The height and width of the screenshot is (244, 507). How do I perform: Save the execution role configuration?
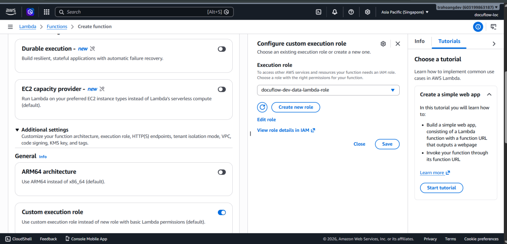click(x=387, y=144)
